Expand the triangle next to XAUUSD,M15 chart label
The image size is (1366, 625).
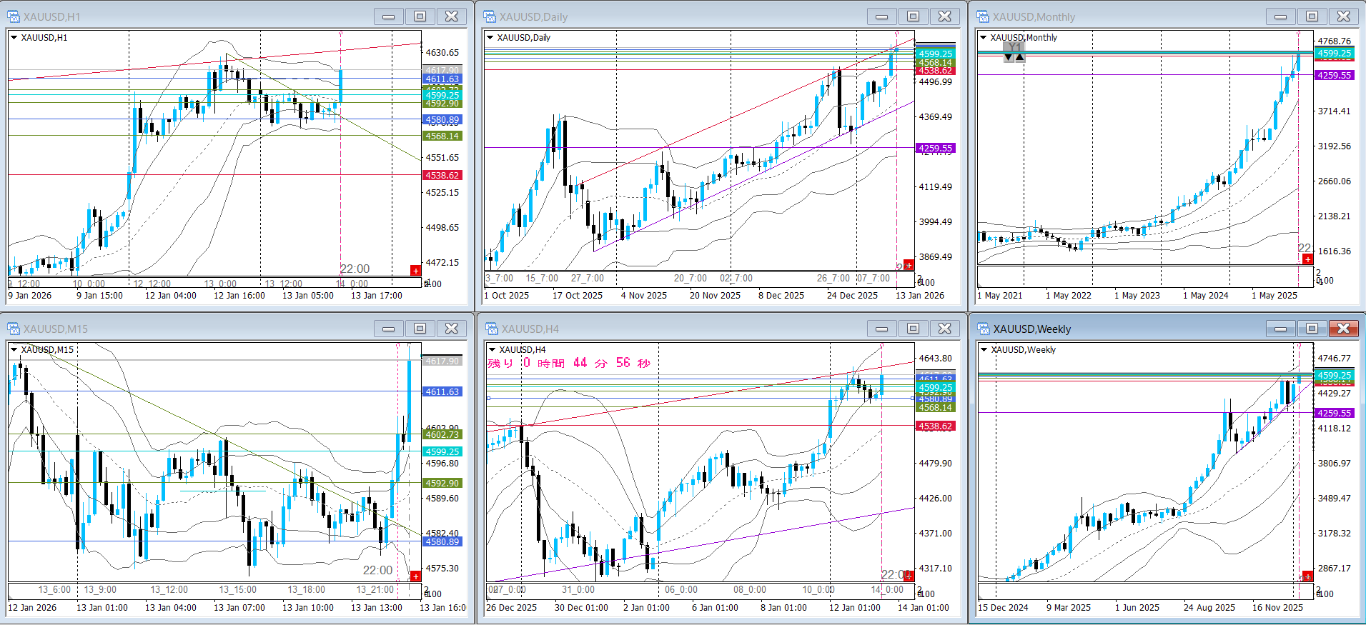click(14, 350)
